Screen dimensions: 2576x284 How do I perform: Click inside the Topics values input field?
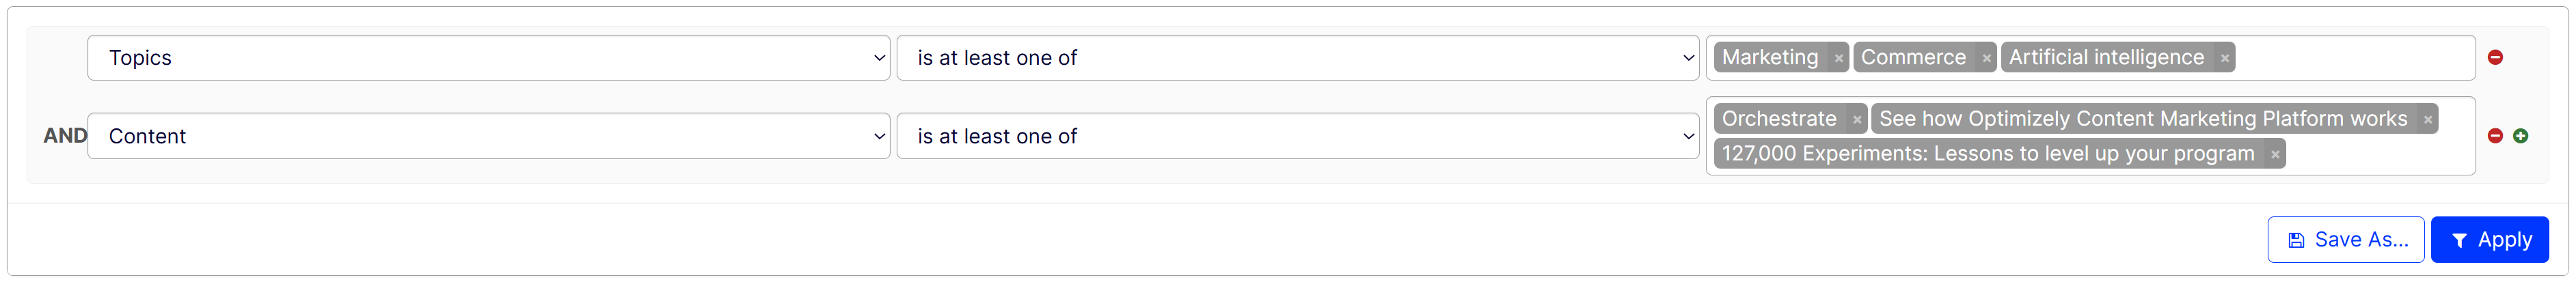point(2350,58)
